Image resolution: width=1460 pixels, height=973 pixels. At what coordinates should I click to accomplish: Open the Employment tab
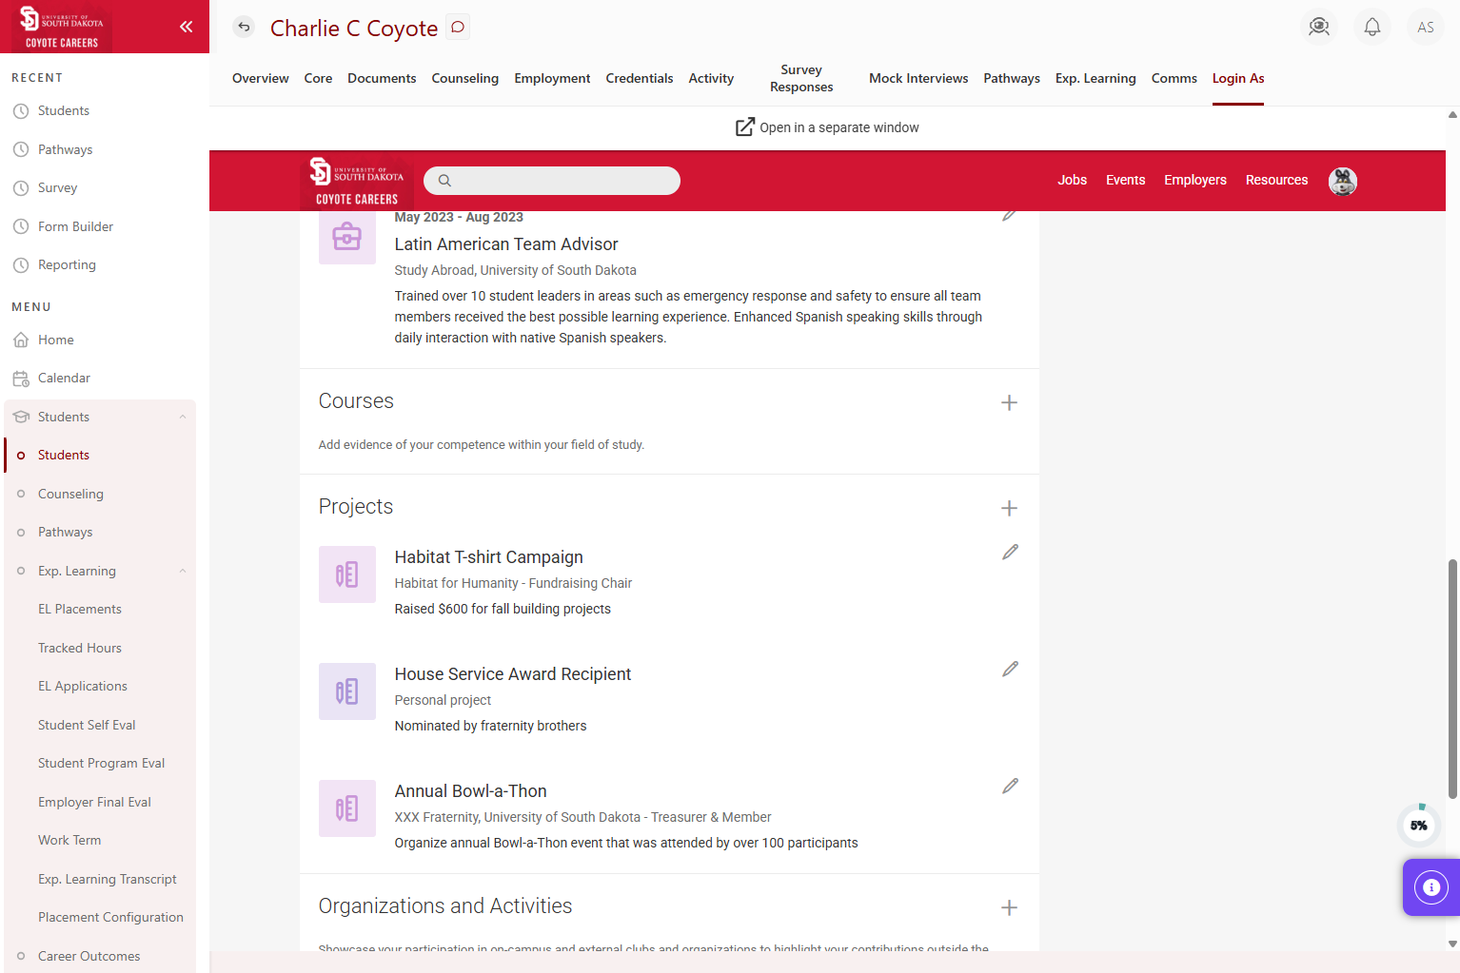[552, 78]
